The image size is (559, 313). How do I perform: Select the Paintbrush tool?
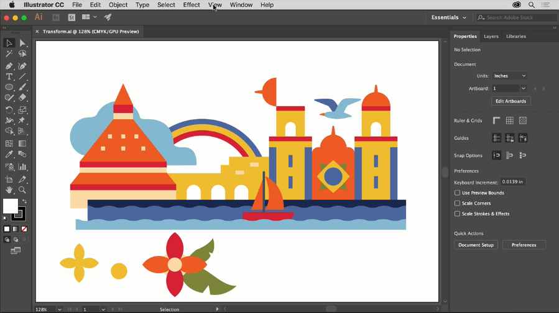[22, 87]
